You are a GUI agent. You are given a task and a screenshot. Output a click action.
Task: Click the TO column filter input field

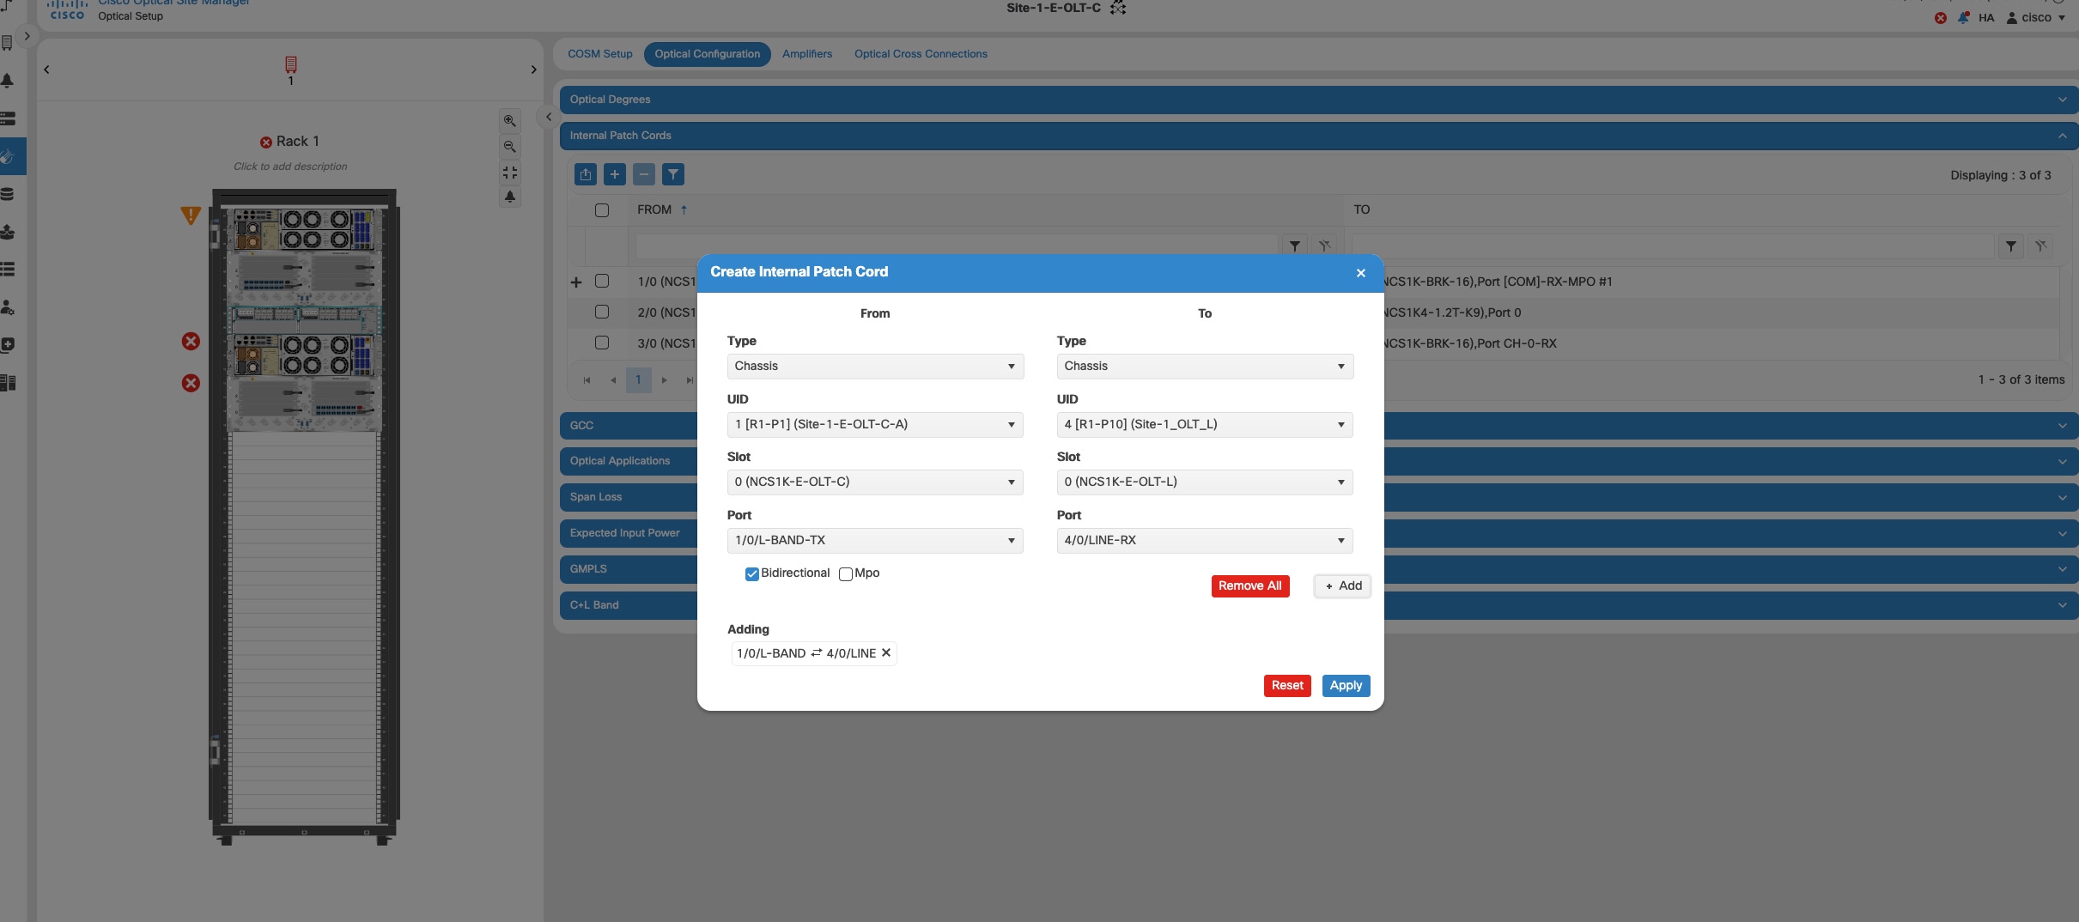1672,246
